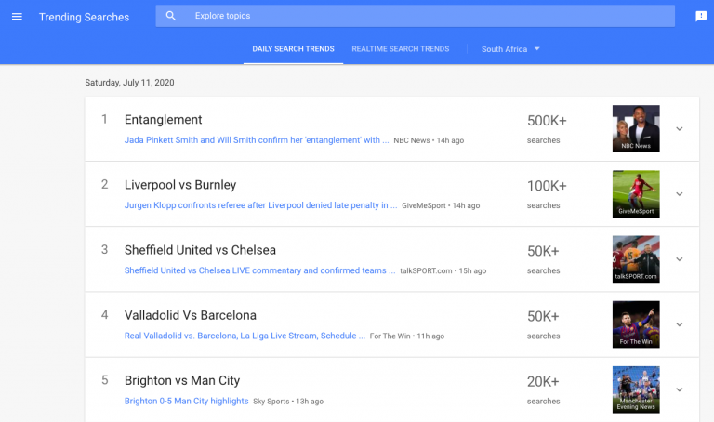The width and height of the screenshot is (714, 422).
Task: Open the Real Valladolid vs. Barcelona article
Action: tap(245, 336)
